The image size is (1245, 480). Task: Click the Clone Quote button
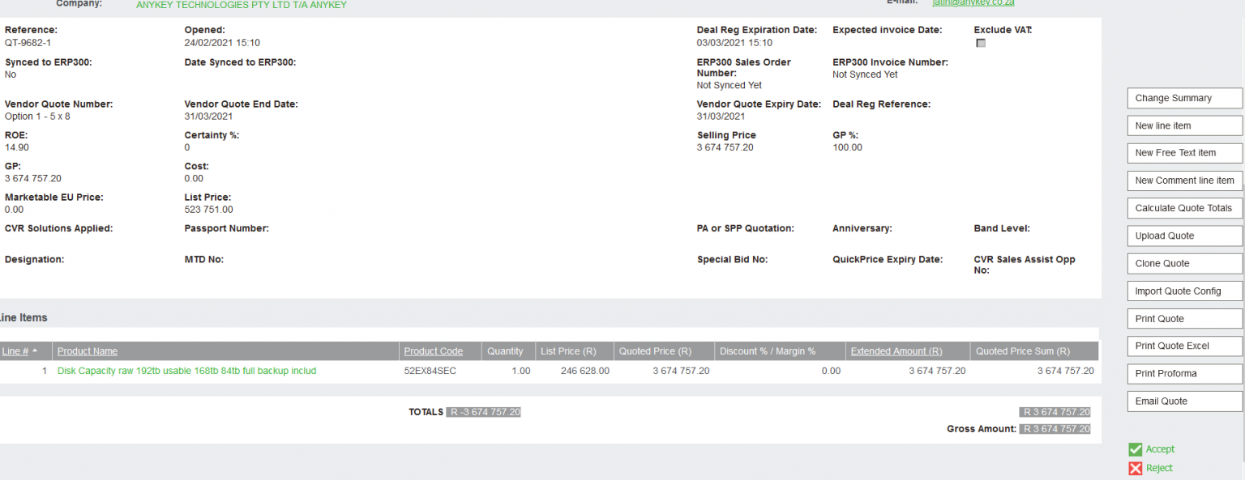(1184, 263)
